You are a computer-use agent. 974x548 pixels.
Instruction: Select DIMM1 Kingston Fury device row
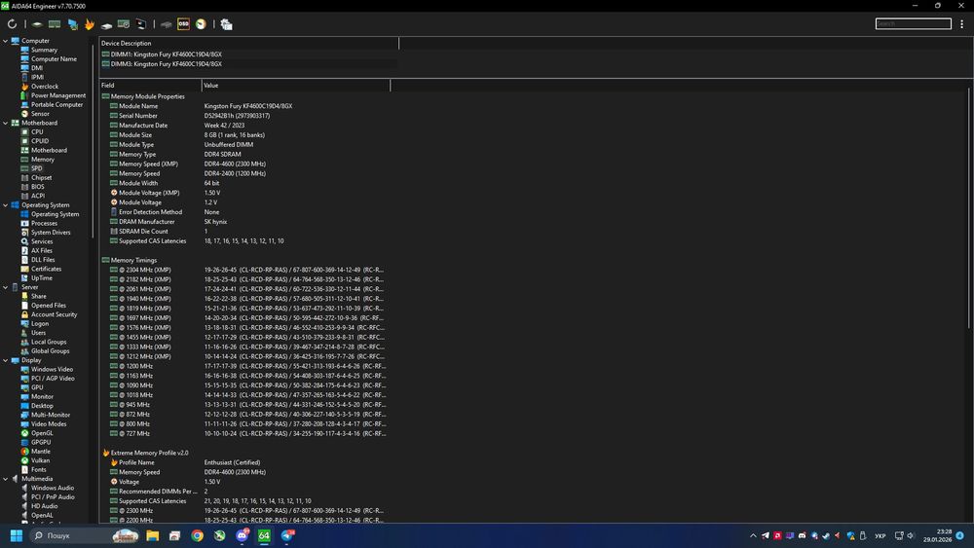click(x=248, y=55)
